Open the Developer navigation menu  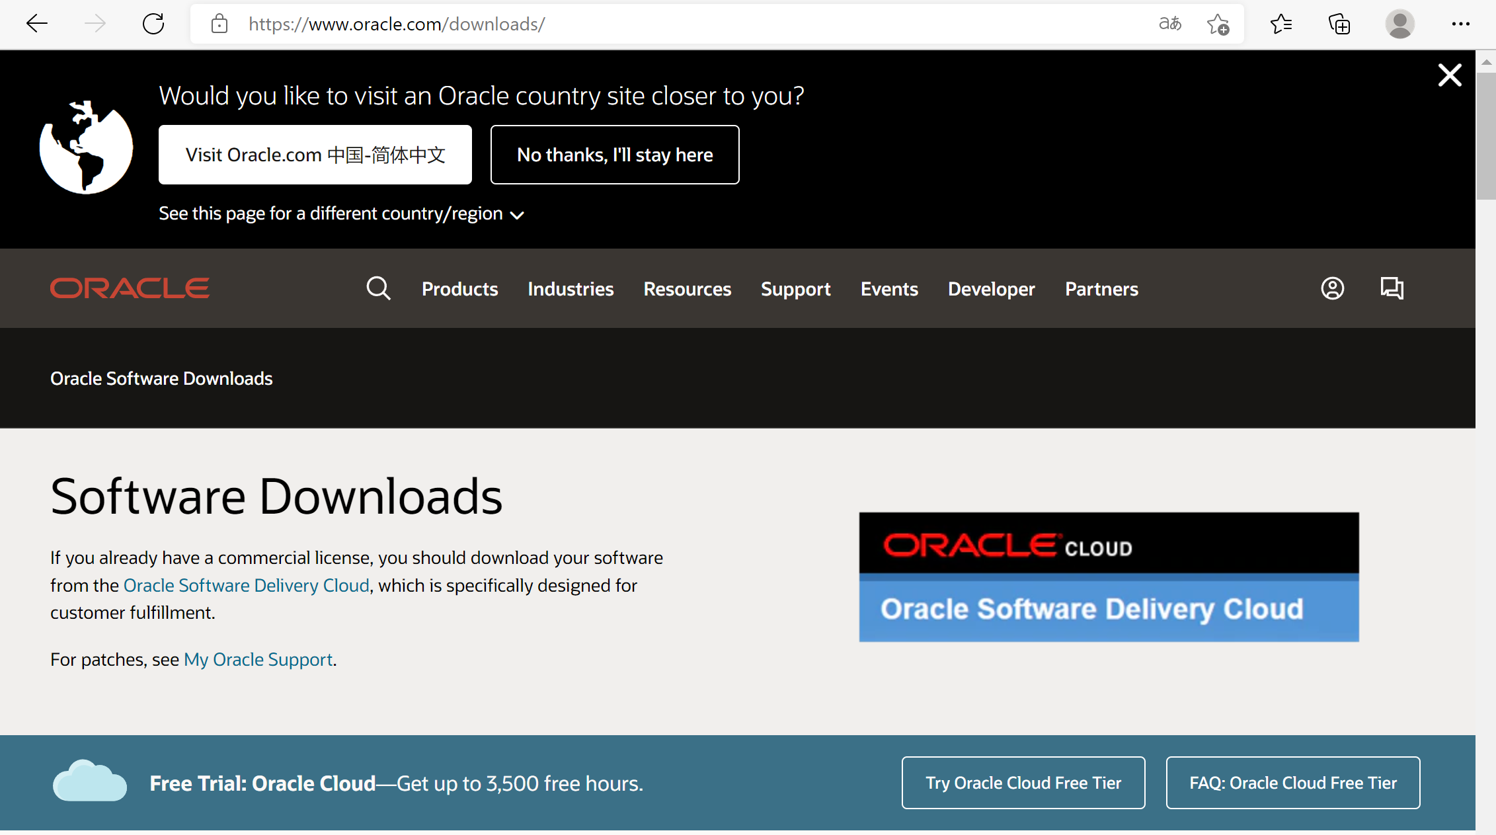[x=991, y=289]
